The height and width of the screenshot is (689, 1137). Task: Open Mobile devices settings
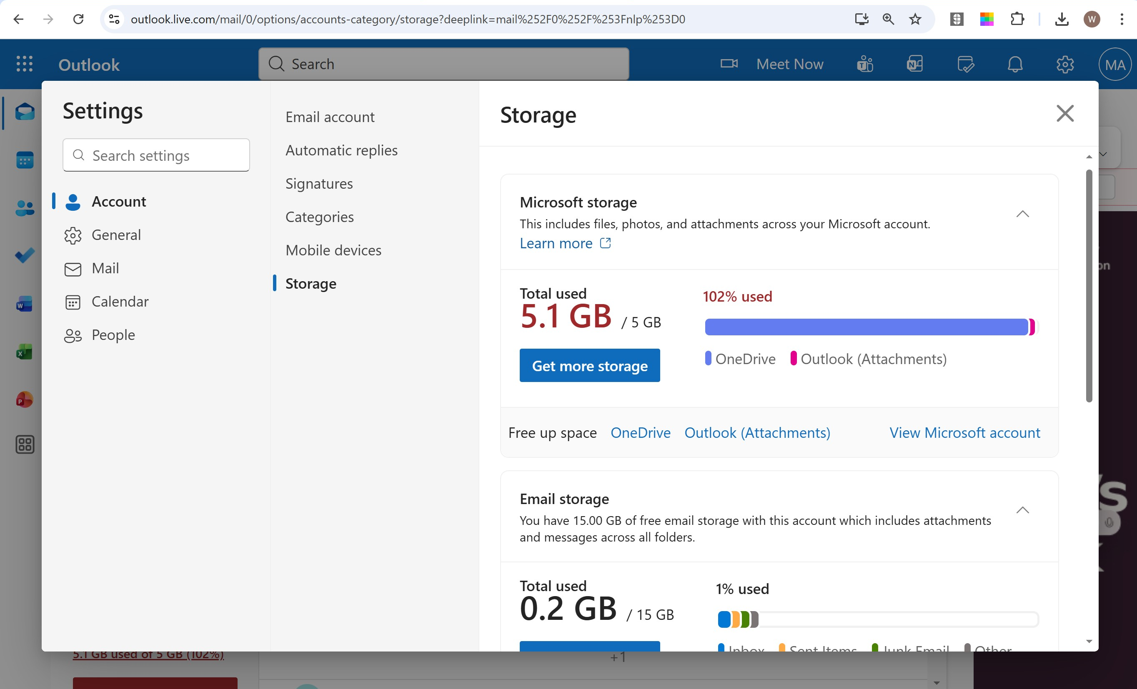(x=333, y=250)
